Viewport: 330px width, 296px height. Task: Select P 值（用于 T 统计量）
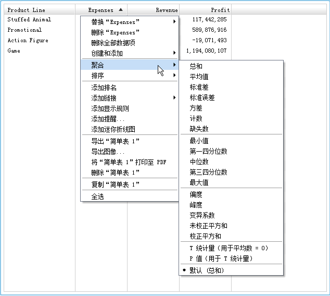tap(231, 258)
